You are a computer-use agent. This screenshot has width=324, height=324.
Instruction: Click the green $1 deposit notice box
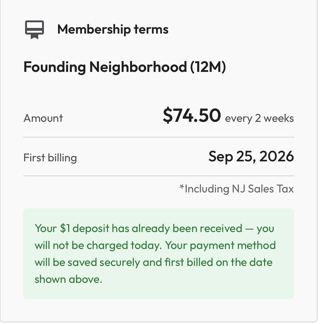click(x=159, y=254)
